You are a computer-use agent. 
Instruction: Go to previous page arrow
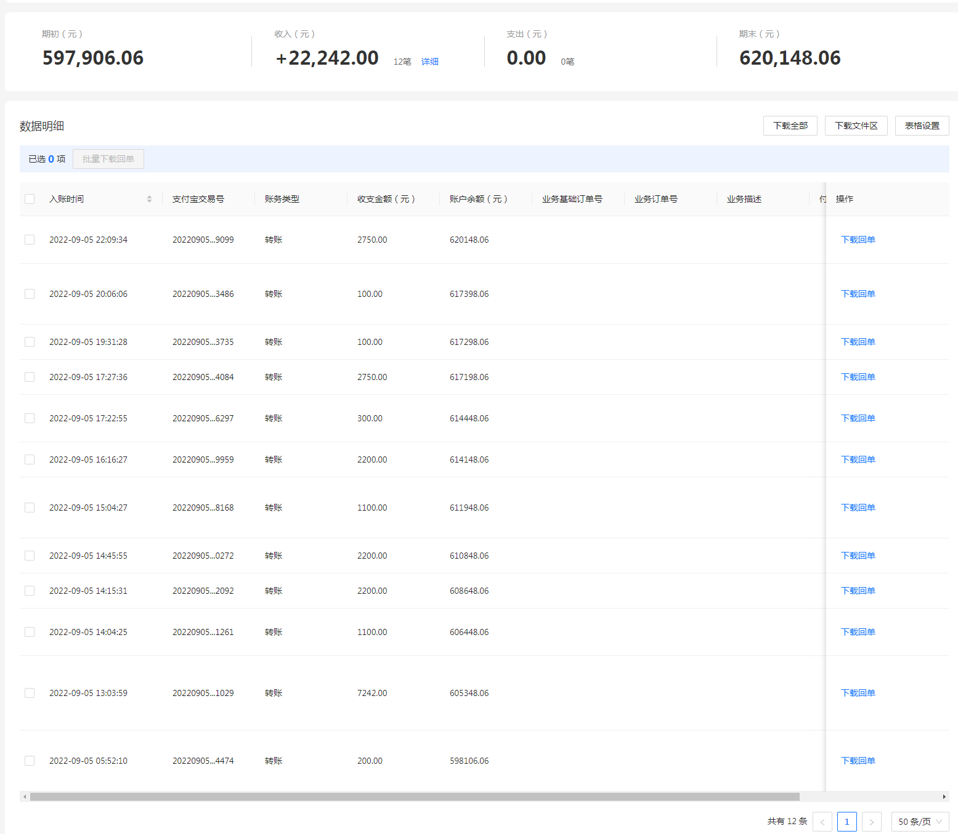(x=822, y=822)
